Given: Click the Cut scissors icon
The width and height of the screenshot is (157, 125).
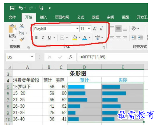Looking at the screenshot, I should [22, 26].
